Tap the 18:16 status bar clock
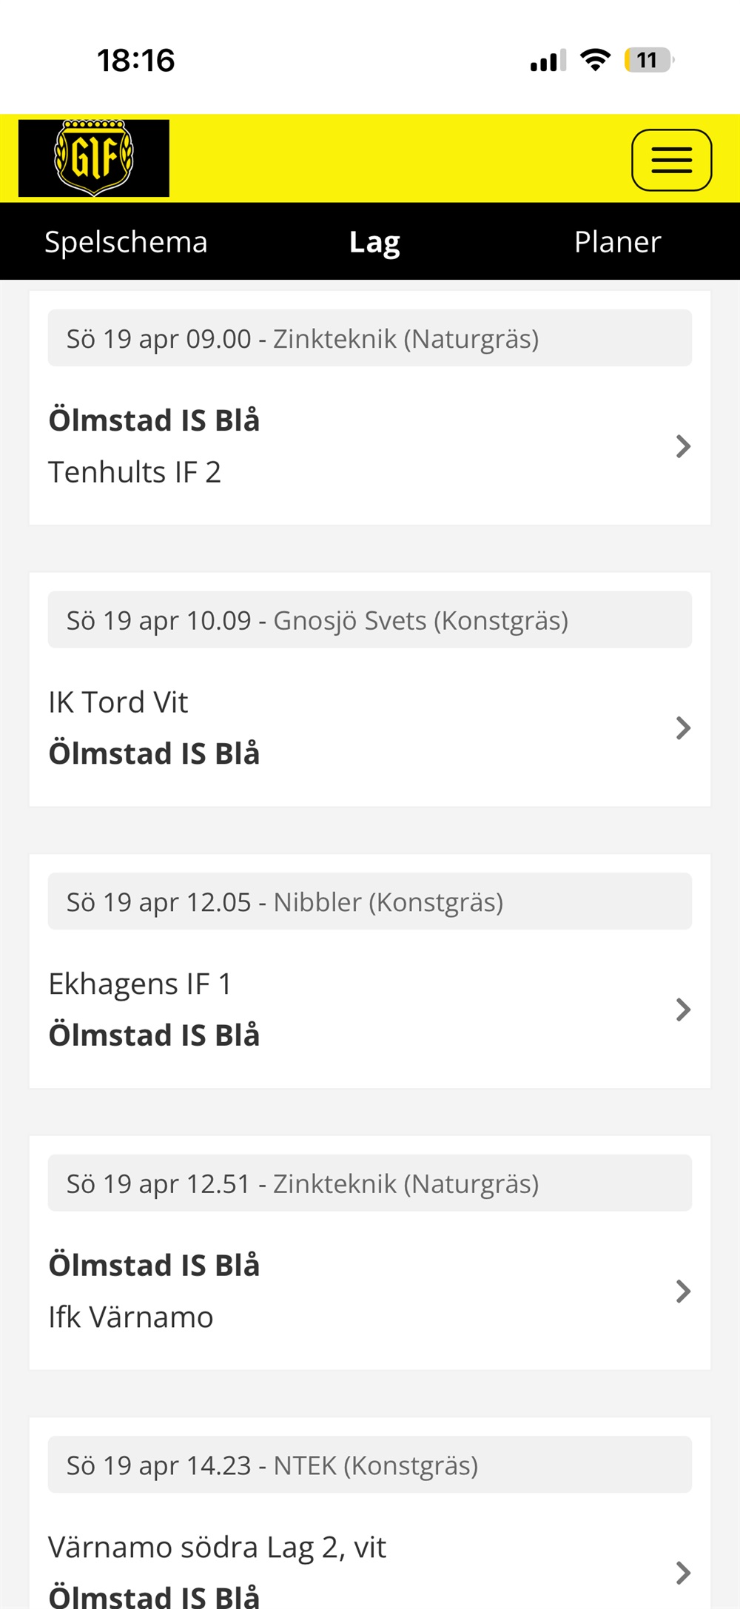740x1609 pixels. tap(136, 60)
